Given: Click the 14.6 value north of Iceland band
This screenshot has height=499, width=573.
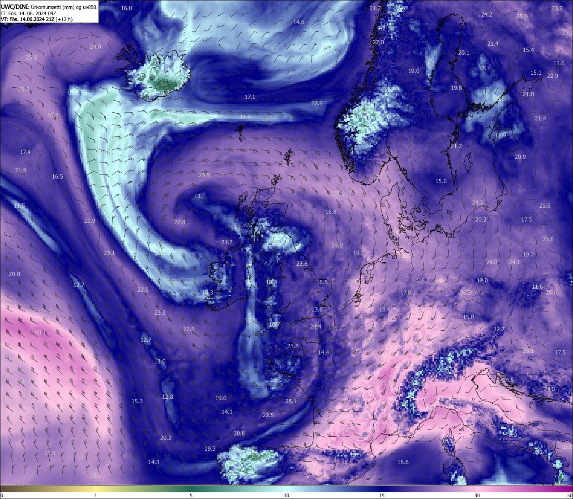Looking at the screenshot, I should point(299,22).
